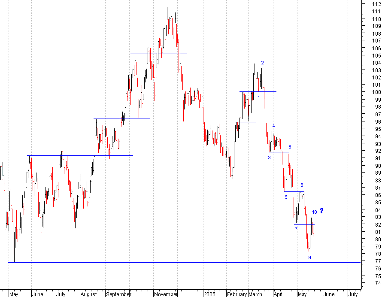Click price label 103 on the axis

pyautogui.click(x=376, y=70)
